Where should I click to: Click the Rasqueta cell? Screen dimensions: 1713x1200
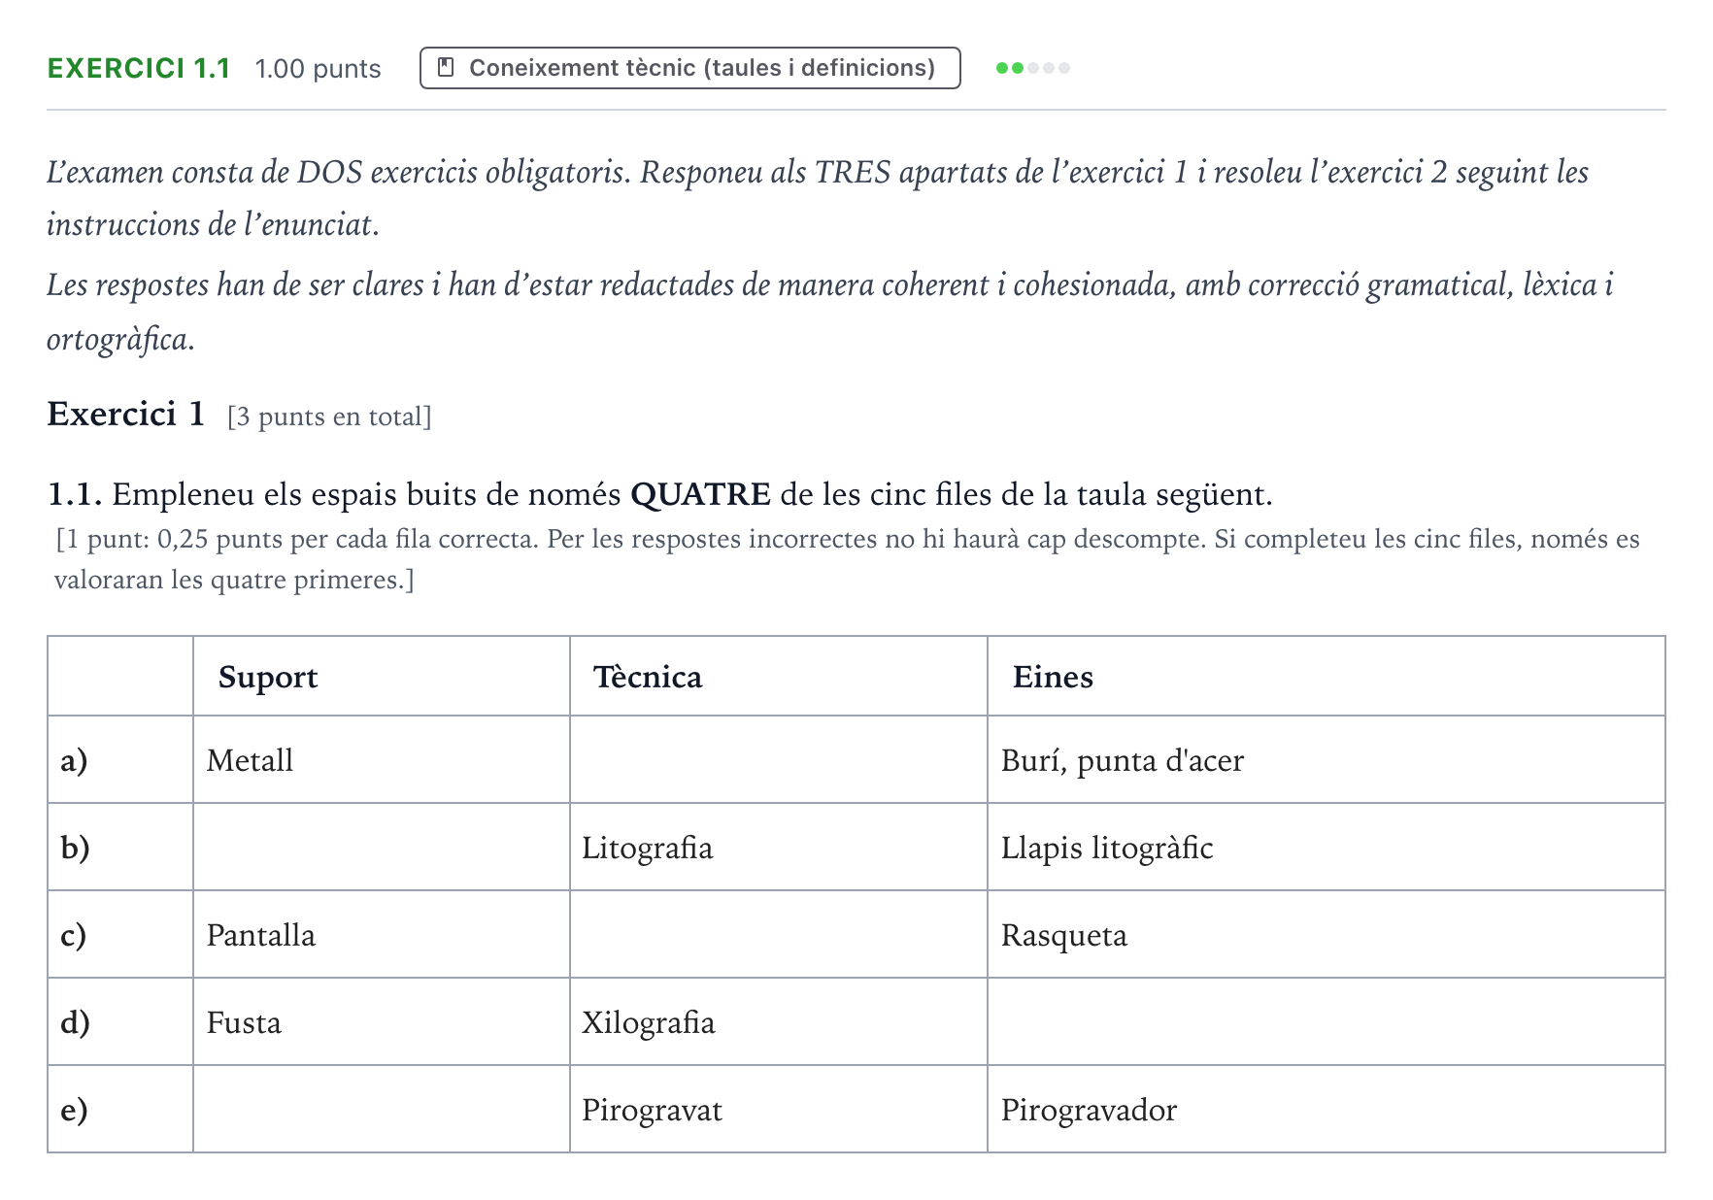pyautogui.click(x=1327, y=934)
